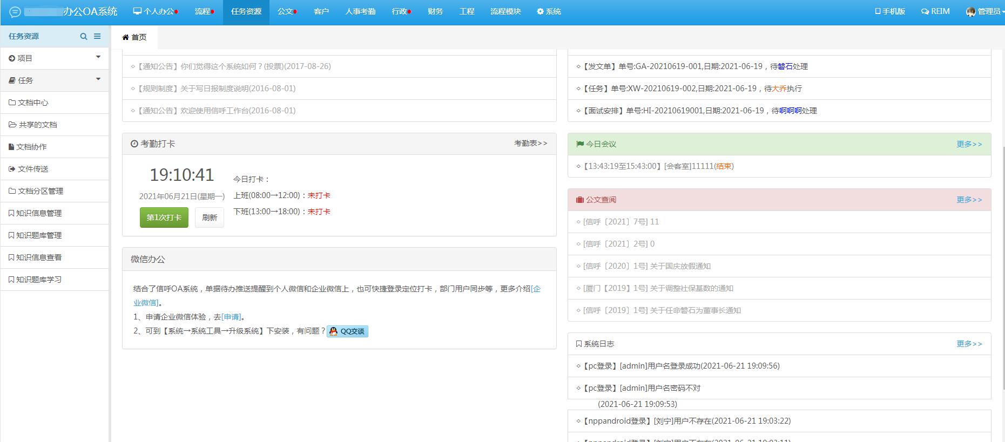Click the open-folder icon of 共享的文档

[12, 125]
